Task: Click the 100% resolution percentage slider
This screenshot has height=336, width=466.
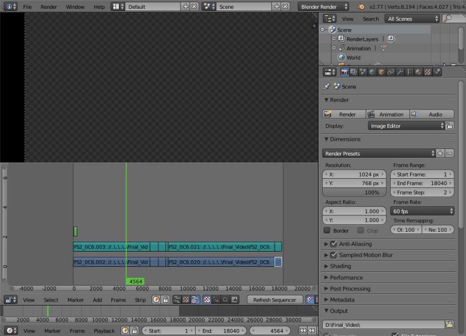Action: (x=355, y=193)
